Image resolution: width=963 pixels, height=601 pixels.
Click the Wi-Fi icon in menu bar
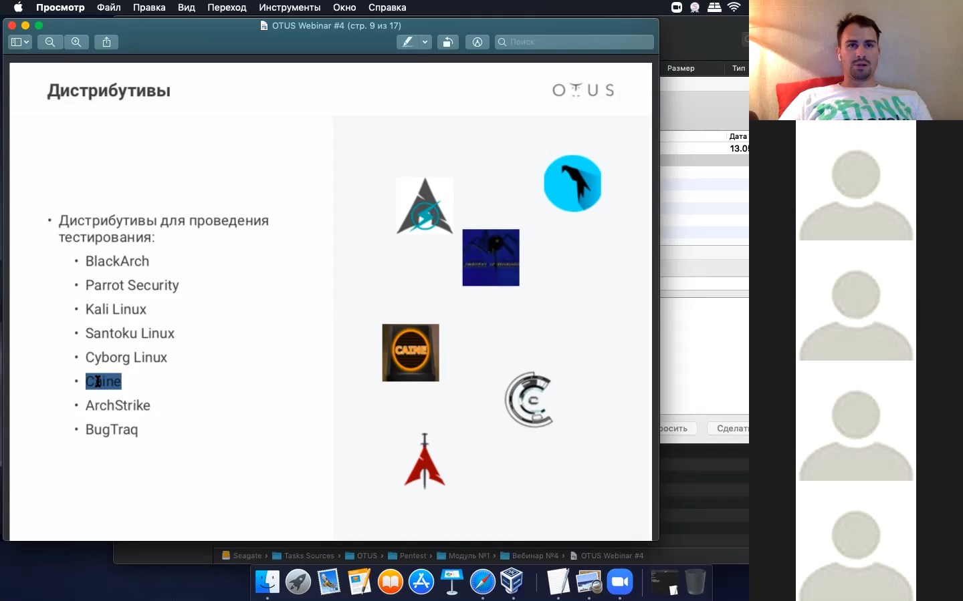(734, 7)
